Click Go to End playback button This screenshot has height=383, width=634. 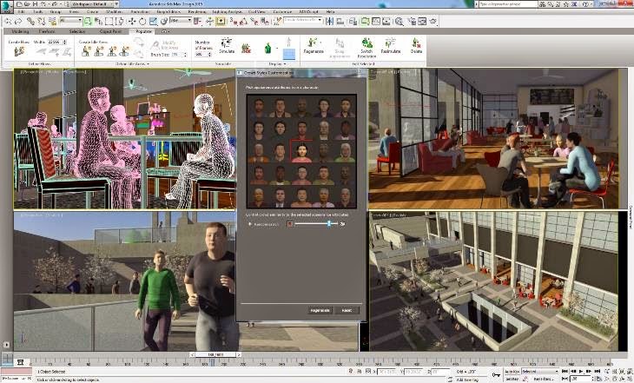pos(598,371)
